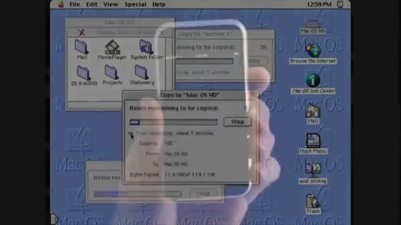Open the Special menu

[x=135, y=4]
